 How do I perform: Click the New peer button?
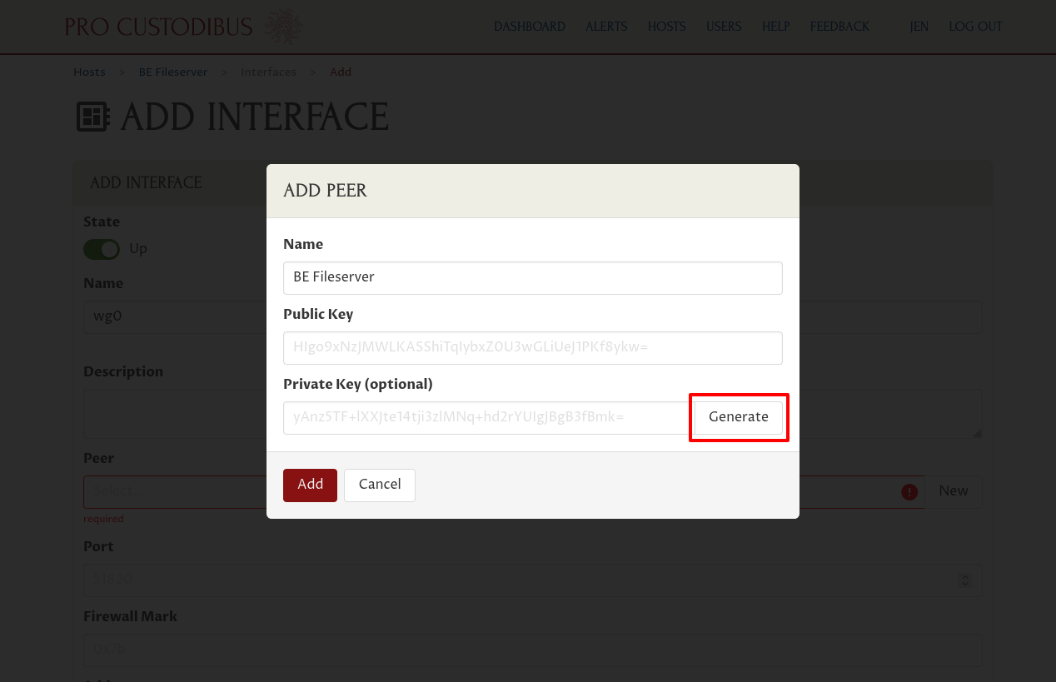(953, 491)
